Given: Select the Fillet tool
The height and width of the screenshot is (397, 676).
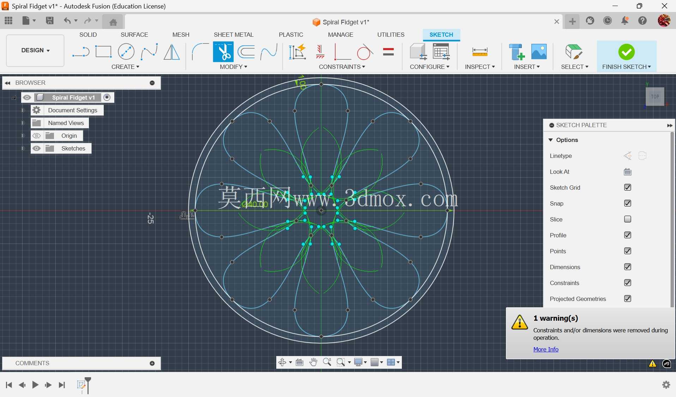Looking at the screenshot, I should pos(200,52).
